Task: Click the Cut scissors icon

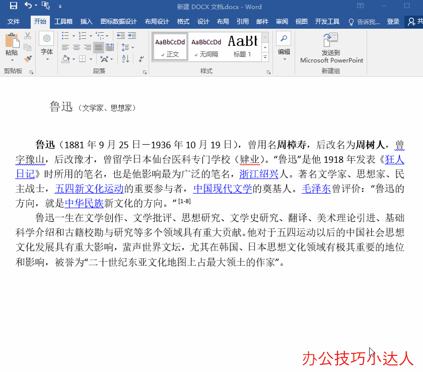Action: point(27,36)
